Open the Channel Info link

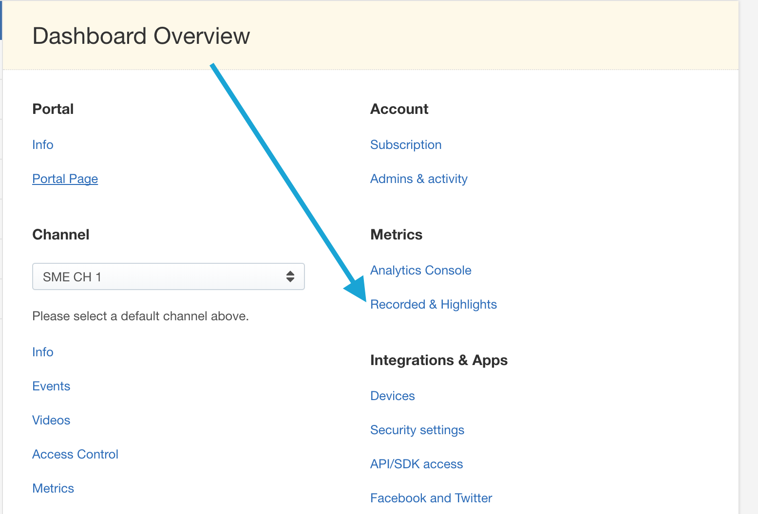(x=43, y=352)
